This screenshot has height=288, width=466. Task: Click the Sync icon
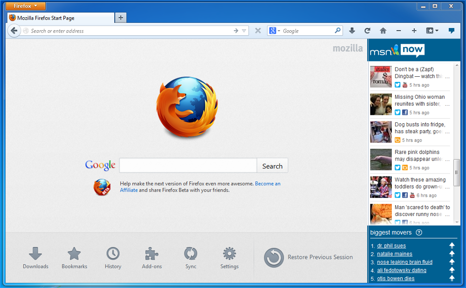[x=191, y=258]
